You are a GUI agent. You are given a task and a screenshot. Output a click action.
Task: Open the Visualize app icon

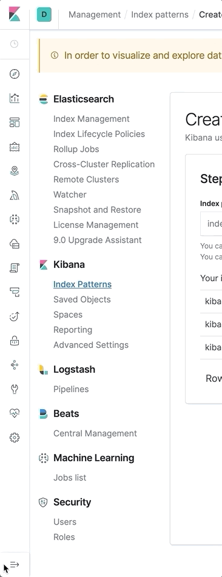tap(15, 98)
